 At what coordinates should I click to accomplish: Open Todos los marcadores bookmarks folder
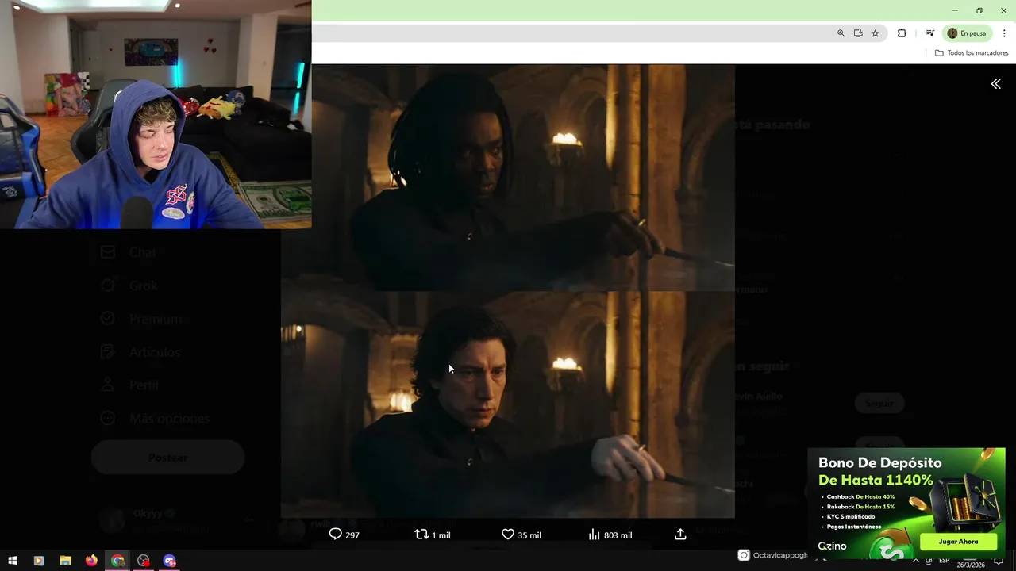pyautogui.click(x=972, y=53)
